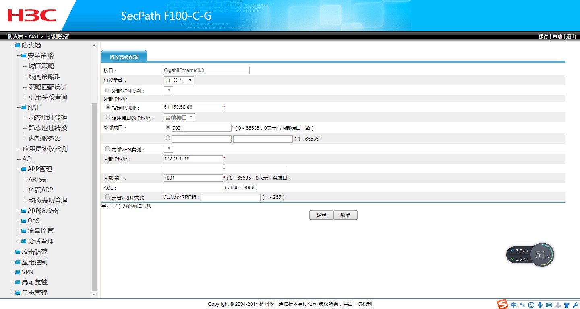Activate Sogou voice input microphone
Viewport: 580px width, 309px height.
click(x=540, y=305)
